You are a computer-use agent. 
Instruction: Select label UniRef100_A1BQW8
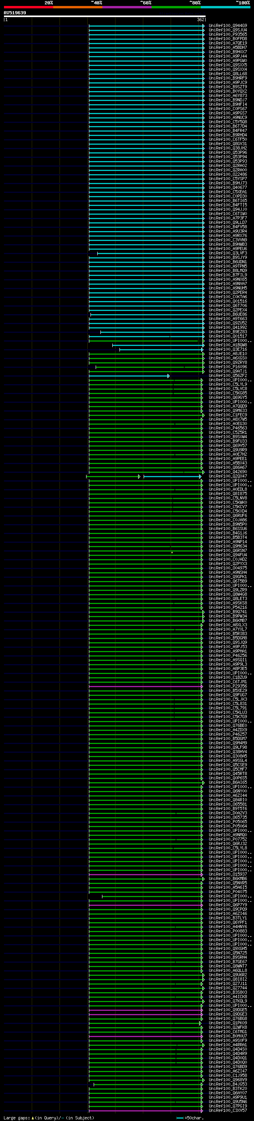pos(228,345)
